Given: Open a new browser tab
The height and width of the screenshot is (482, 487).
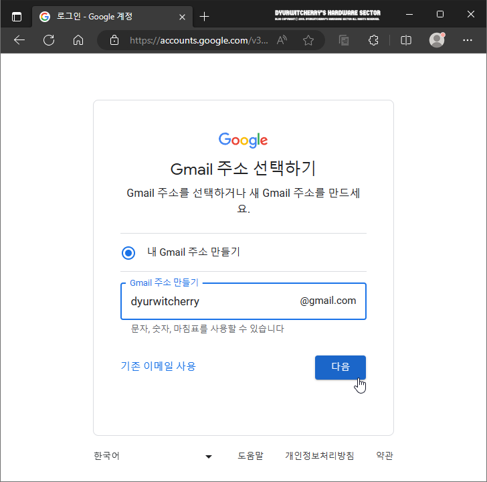Looking at the screenshot, I should [205, 17].
